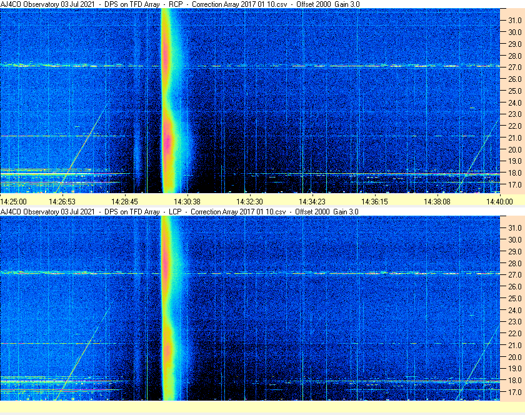This screenshot has width=525, height=415.
Task: Click the 27.0 frequency label on LCP plot
Action: pos(515,275)
